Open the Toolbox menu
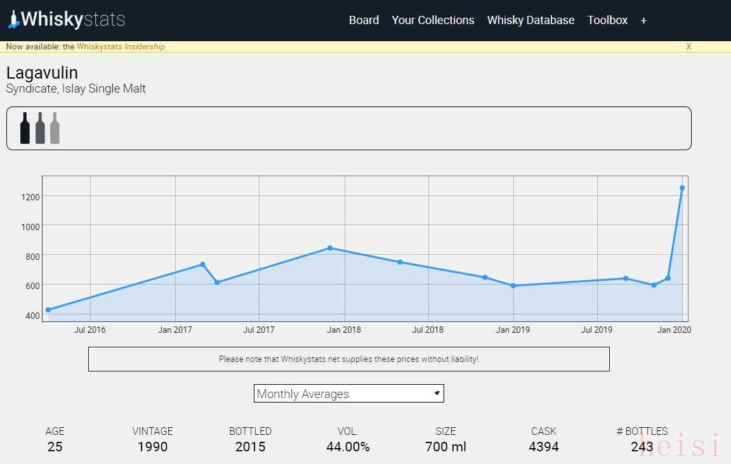This screenshot has height=464, width=731. pyautogui.click(x=607, y=20)
